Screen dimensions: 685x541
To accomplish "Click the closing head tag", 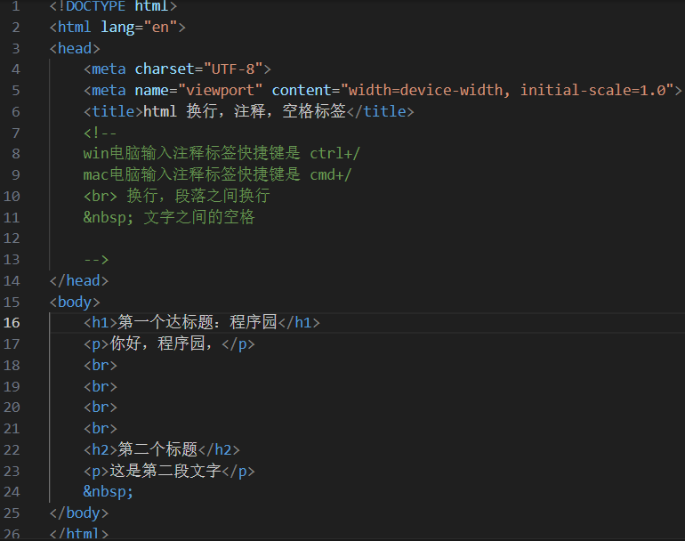I will click(79, 280).
